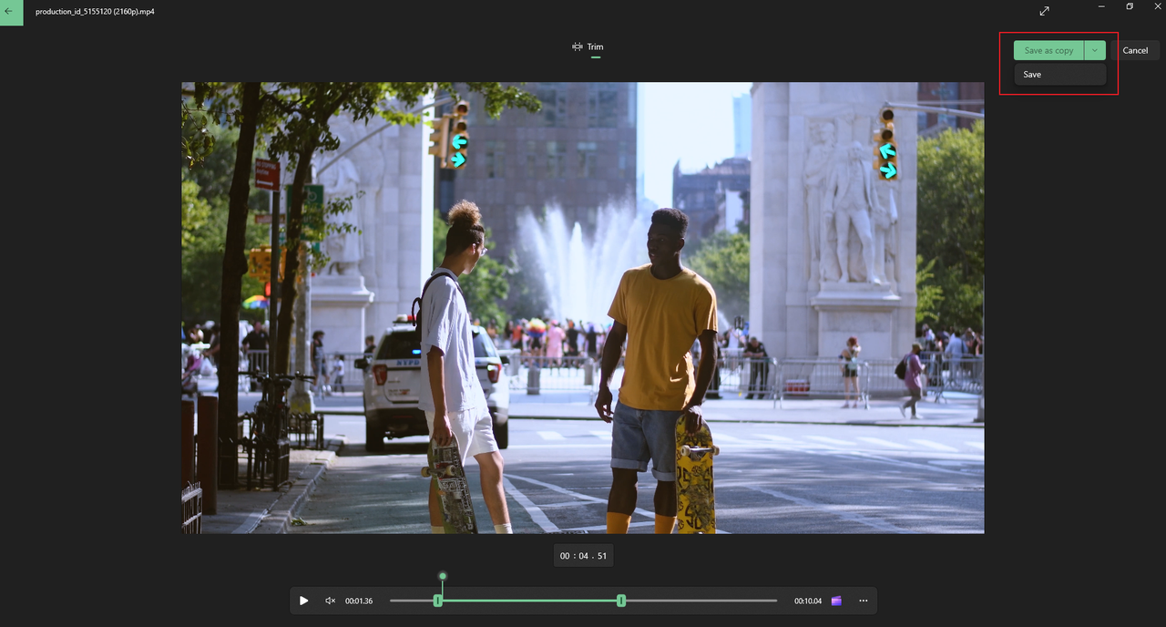This screenshot has height=627, width=1166.
Task: Open the Clipchamp editor icon
Action: (836, 601)
